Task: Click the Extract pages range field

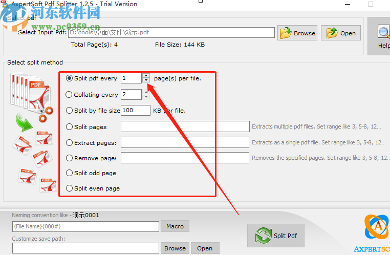Action: tap(185, 142)
